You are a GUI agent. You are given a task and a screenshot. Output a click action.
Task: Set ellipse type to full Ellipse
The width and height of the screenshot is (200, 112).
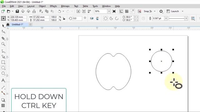pos(106,18)
